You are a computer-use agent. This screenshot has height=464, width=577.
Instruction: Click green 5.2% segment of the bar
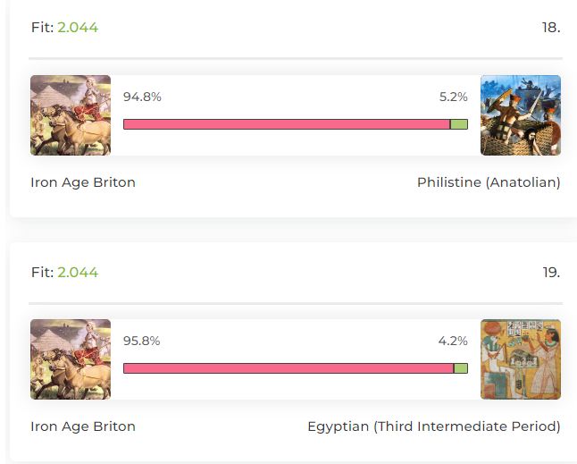click(x=459, y=124)
